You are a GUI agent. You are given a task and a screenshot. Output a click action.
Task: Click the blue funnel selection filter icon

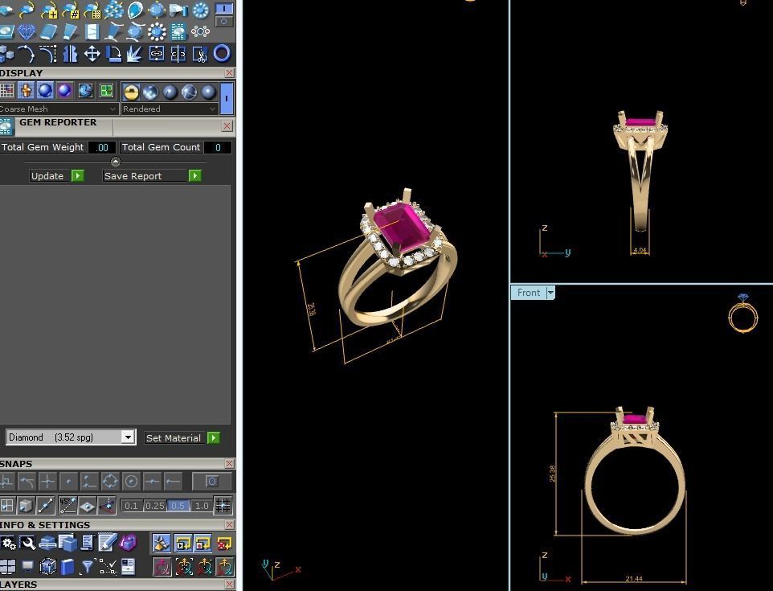88,566
